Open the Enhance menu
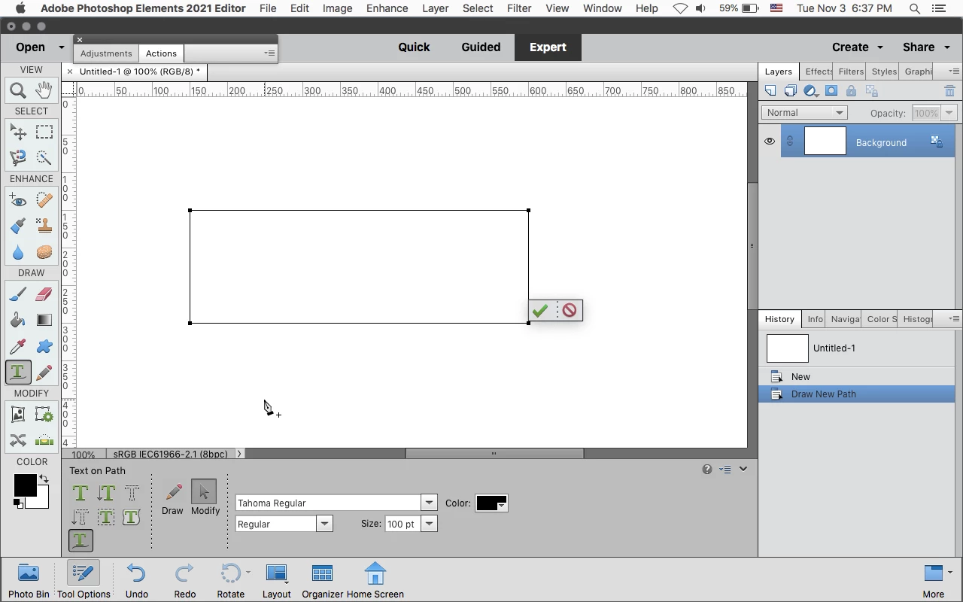 pos(387,8)
